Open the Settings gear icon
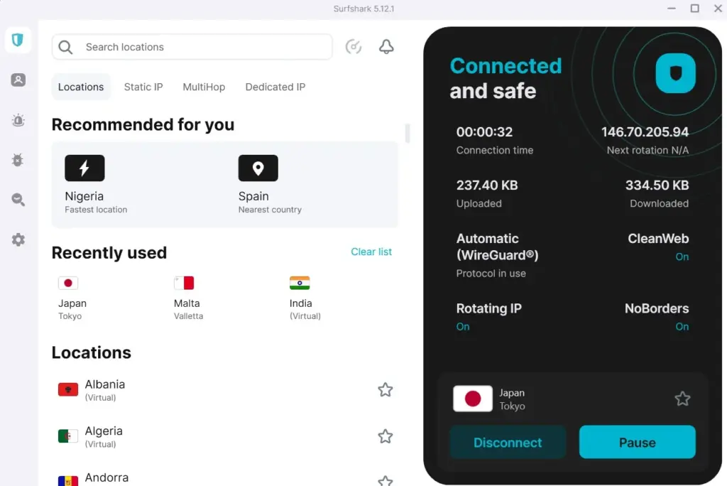The image size is (727, 486). (18, 239)
